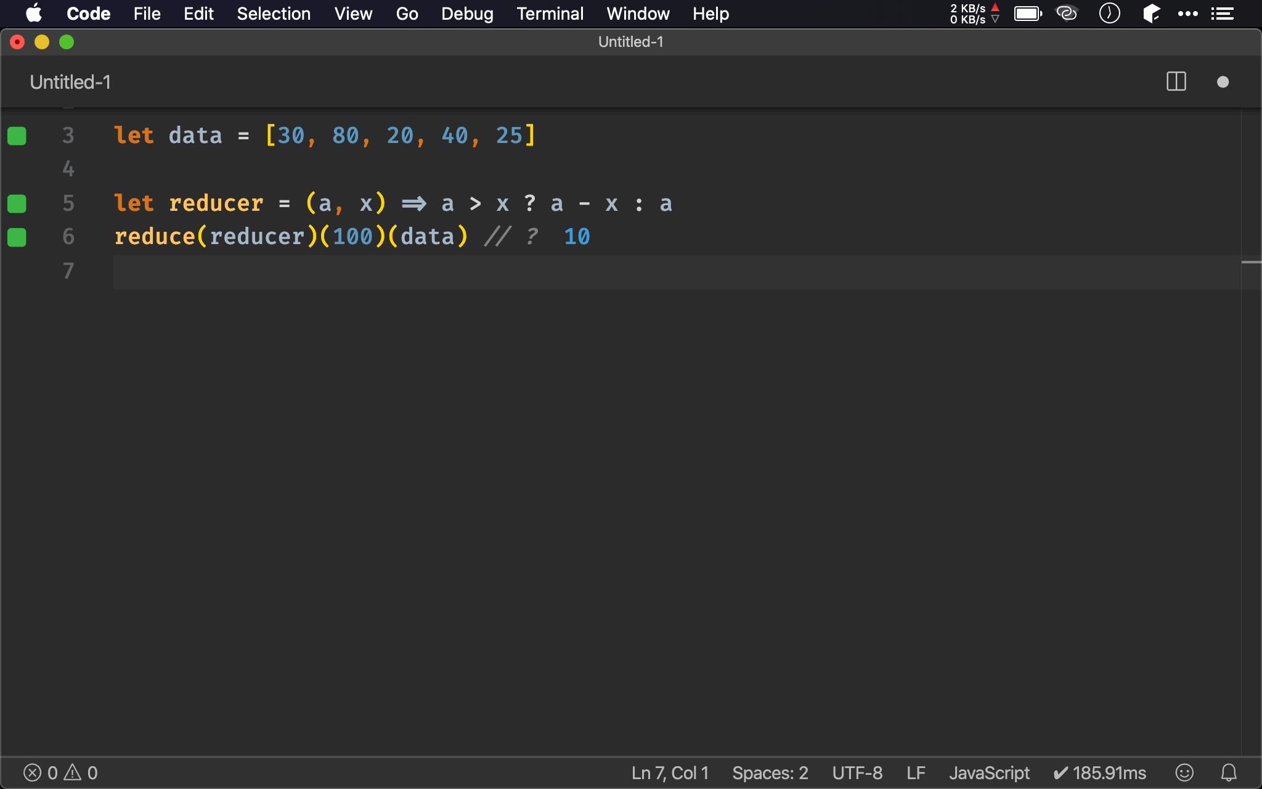Click the overview ruler cursor mark
This screenshot has width=1262, height=789.
click(x=1251, y=263)
